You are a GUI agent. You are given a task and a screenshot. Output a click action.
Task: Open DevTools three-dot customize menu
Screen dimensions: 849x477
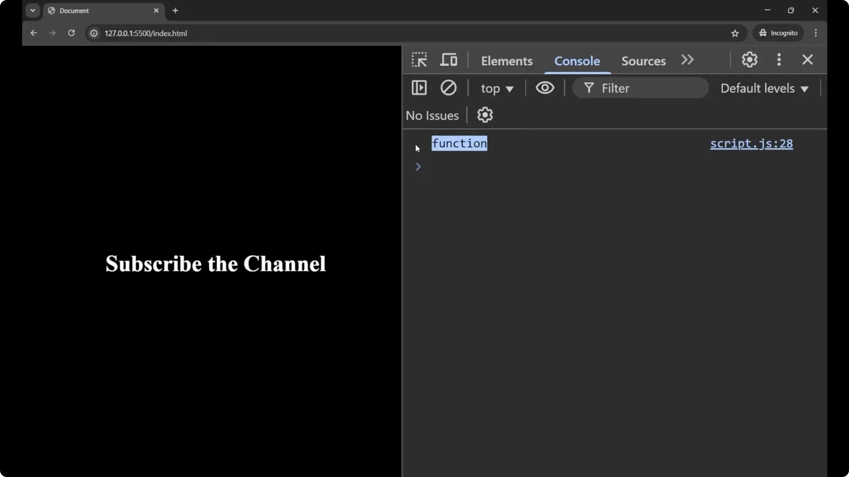(779, 60)
